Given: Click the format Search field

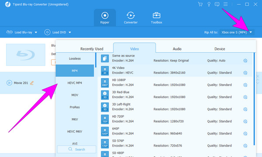Looking at the screenshot, I should coord(77,149).
